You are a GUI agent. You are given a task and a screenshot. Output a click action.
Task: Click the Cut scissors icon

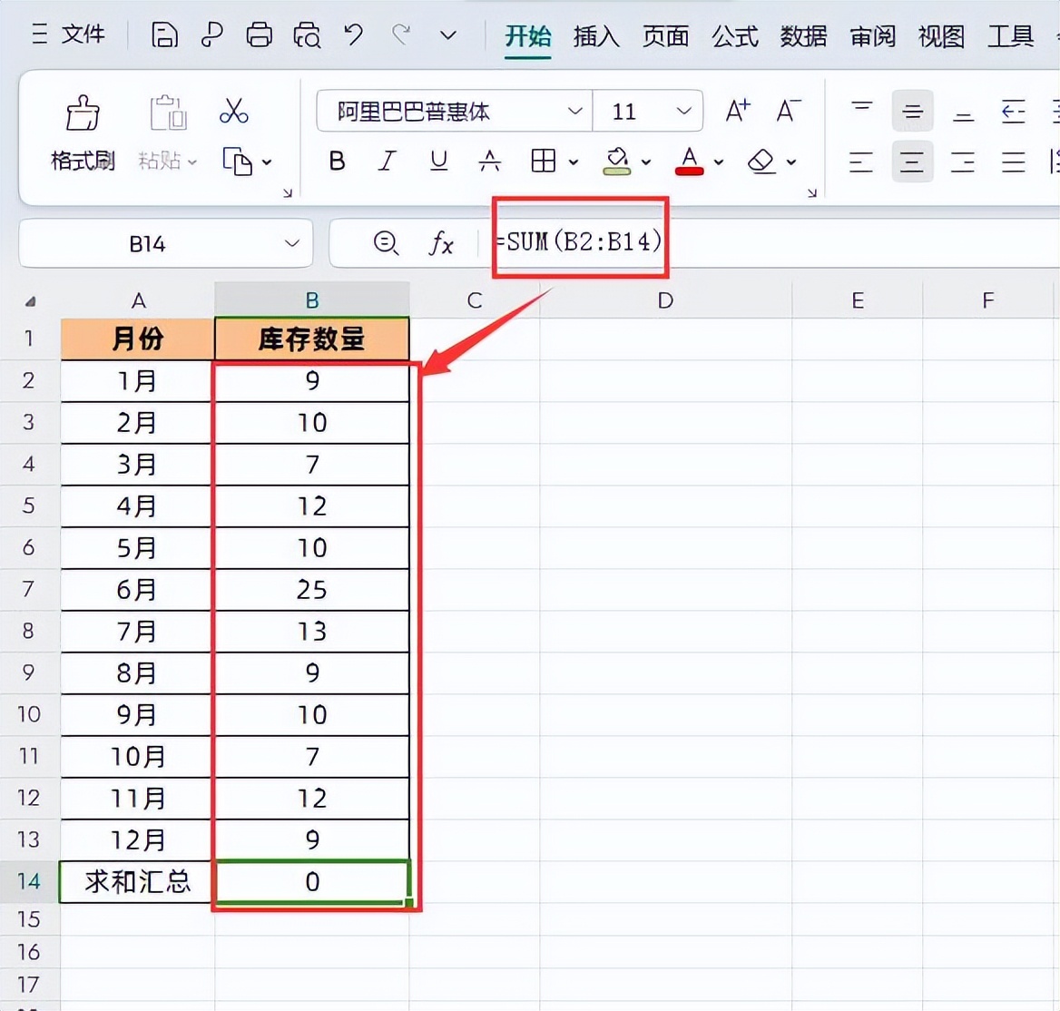coord(234,111)
